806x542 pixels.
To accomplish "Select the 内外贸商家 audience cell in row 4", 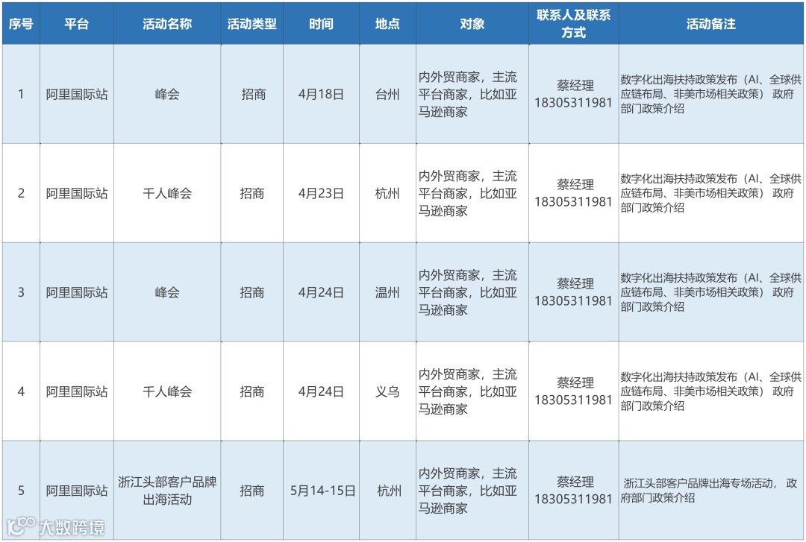I will 472,391.
